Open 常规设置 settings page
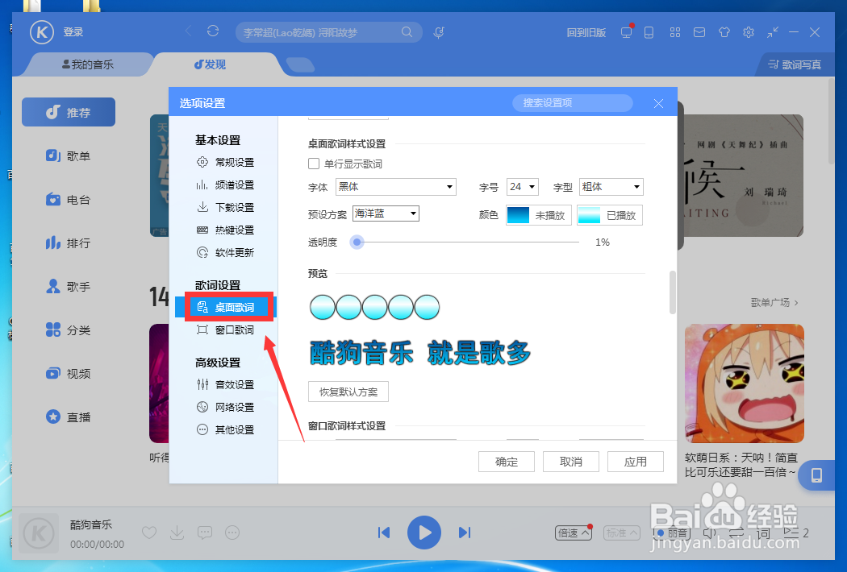Screen dimensions: 847x572 click(x=226, y=163)
